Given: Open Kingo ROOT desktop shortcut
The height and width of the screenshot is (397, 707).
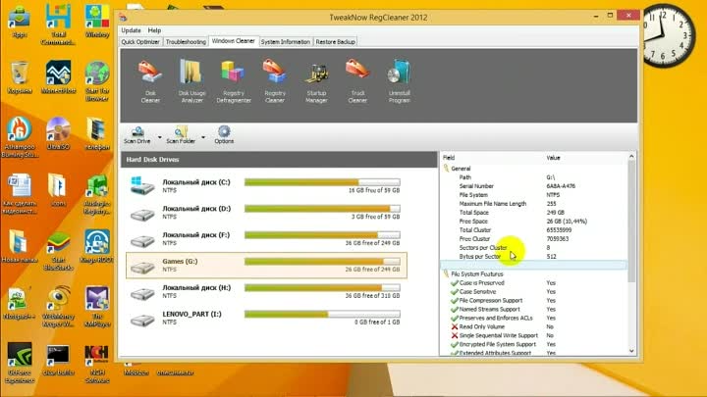Looking at the screenshot, I should [97, 246].
